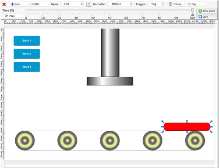
Task: Select the red rounded rectangle object
Action: tap(187, 127)
